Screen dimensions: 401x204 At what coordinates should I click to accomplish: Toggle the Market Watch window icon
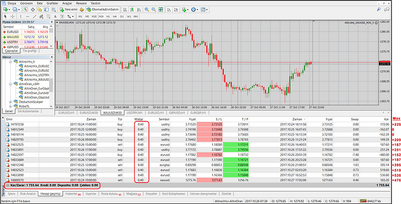point(26,10)
